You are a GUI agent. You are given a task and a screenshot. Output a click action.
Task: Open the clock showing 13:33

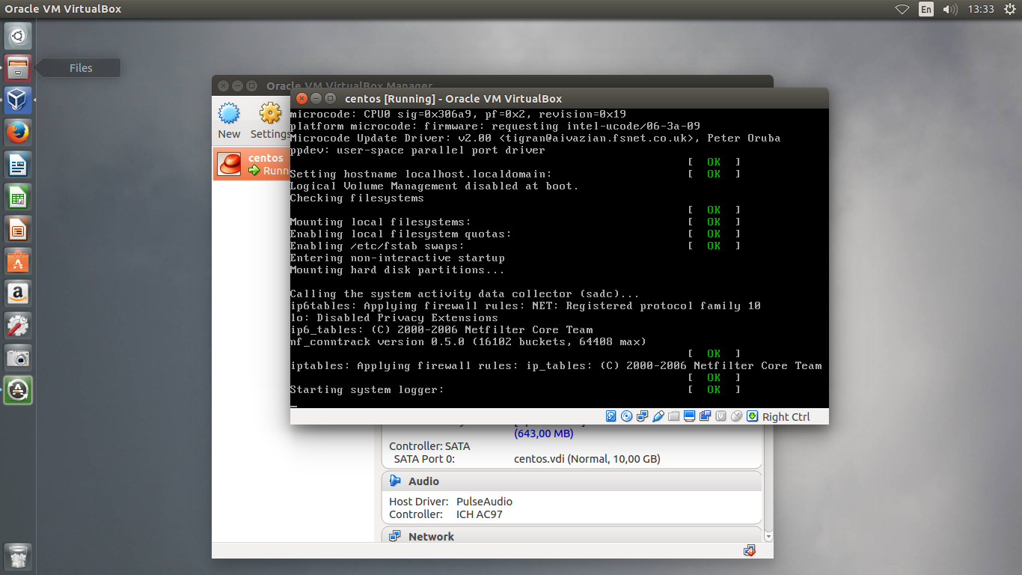[981, 9]
